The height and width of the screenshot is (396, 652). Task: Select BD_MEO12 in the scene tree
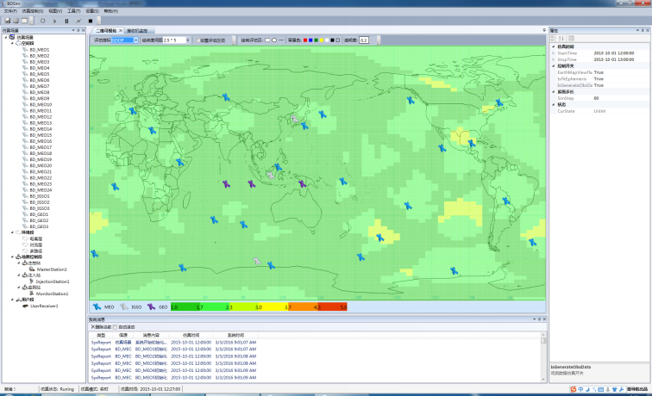pos(41,117)
